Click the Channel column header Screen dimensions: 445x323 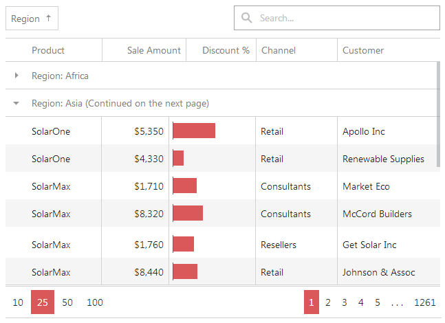279,50
